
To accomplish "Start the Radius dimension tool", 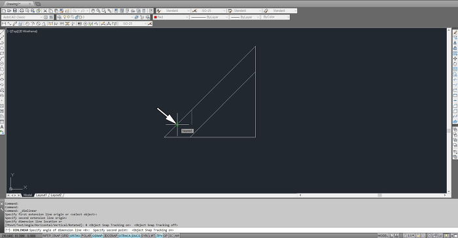I will pyautogui.click(x=27, y=24).
